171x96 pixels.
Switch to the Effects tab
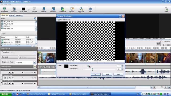[x=12, y=15]
